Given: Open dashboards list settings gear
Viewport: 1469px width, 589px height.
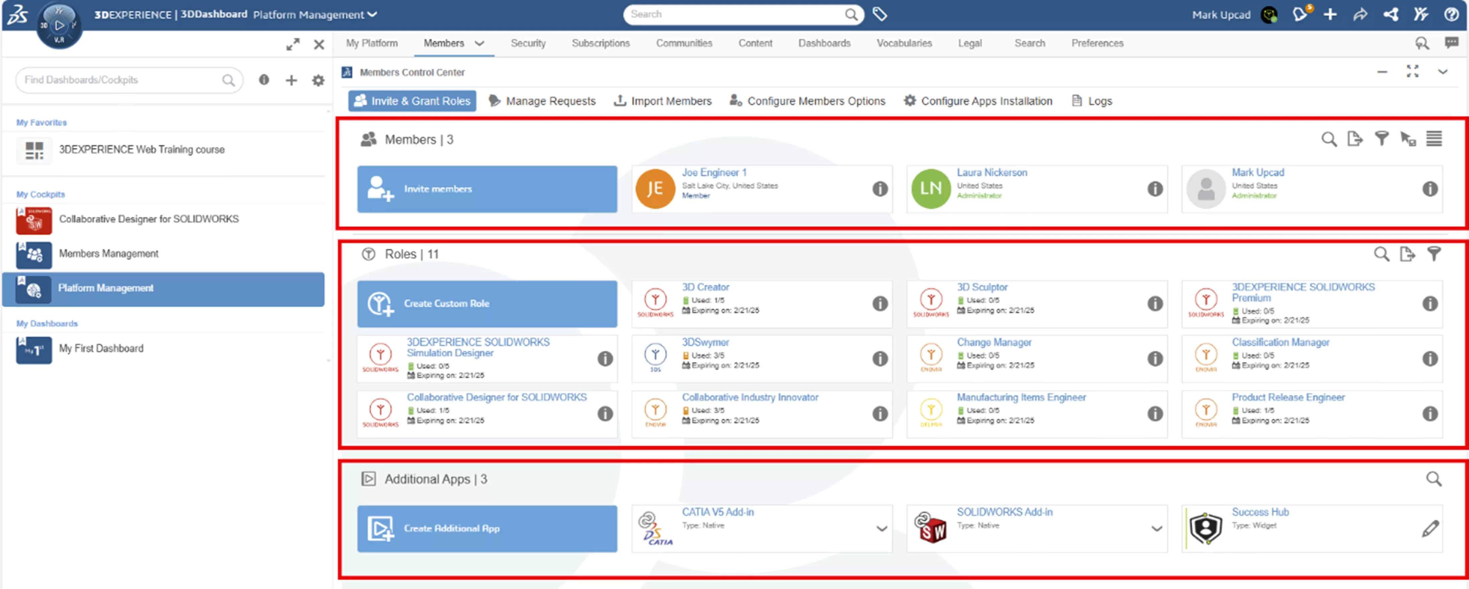Looking at the screenshot, I should tap(318, 80).
